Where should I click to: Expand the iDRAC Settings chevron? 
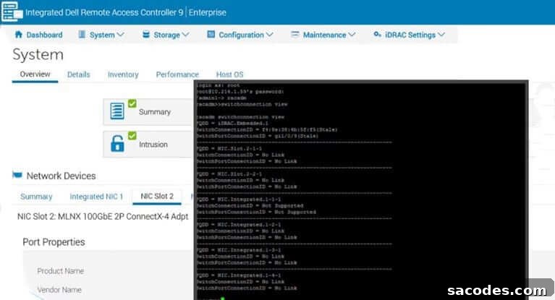point(441,35)
